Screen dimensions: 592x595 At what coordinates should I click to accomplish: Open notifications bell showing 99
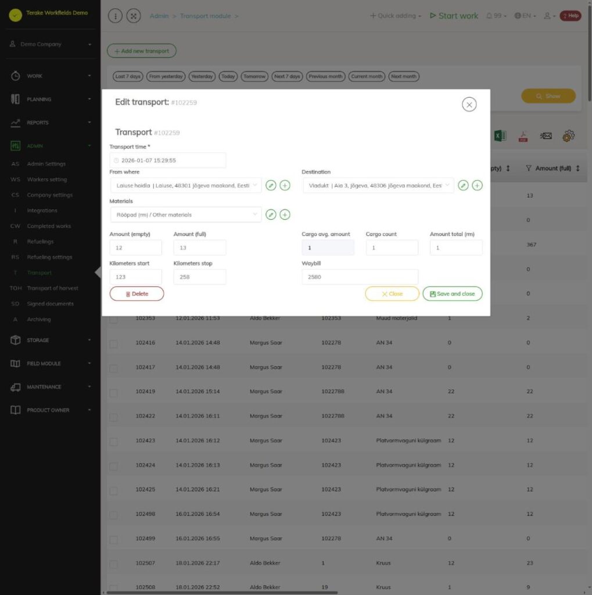[x=496, y=16]
